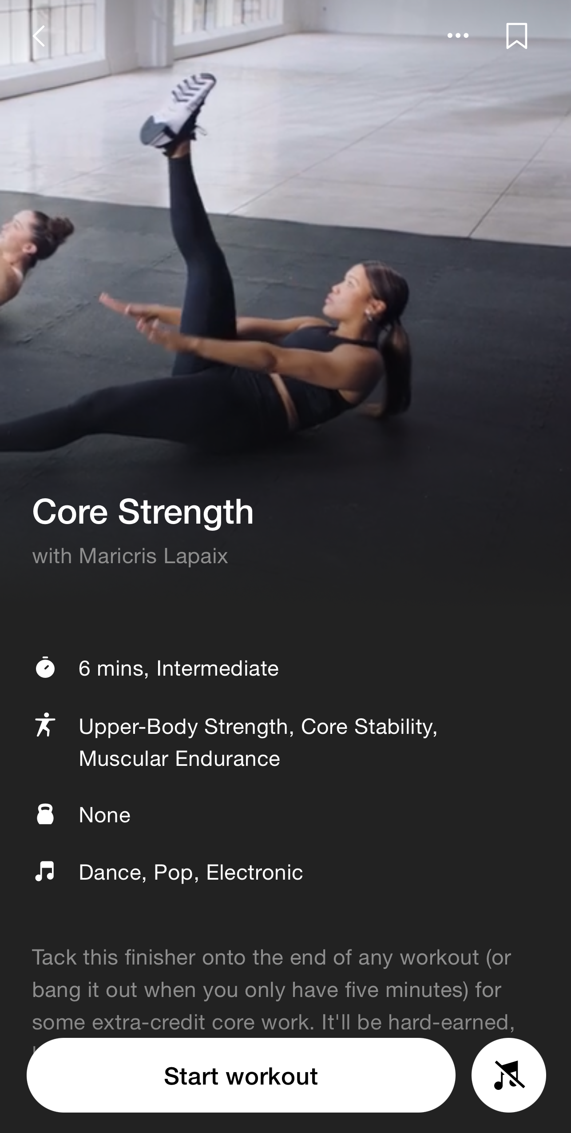This screenshot has height=1133, width=571.
Task: Start the workout
Action: 241,1075
